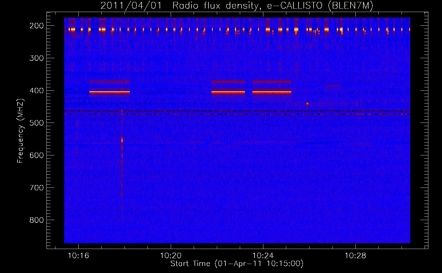Image resolution: width=442 pixels, height=273 pixels.
Task: Click the 800 frequency tick label
Action: coord(37,220)
